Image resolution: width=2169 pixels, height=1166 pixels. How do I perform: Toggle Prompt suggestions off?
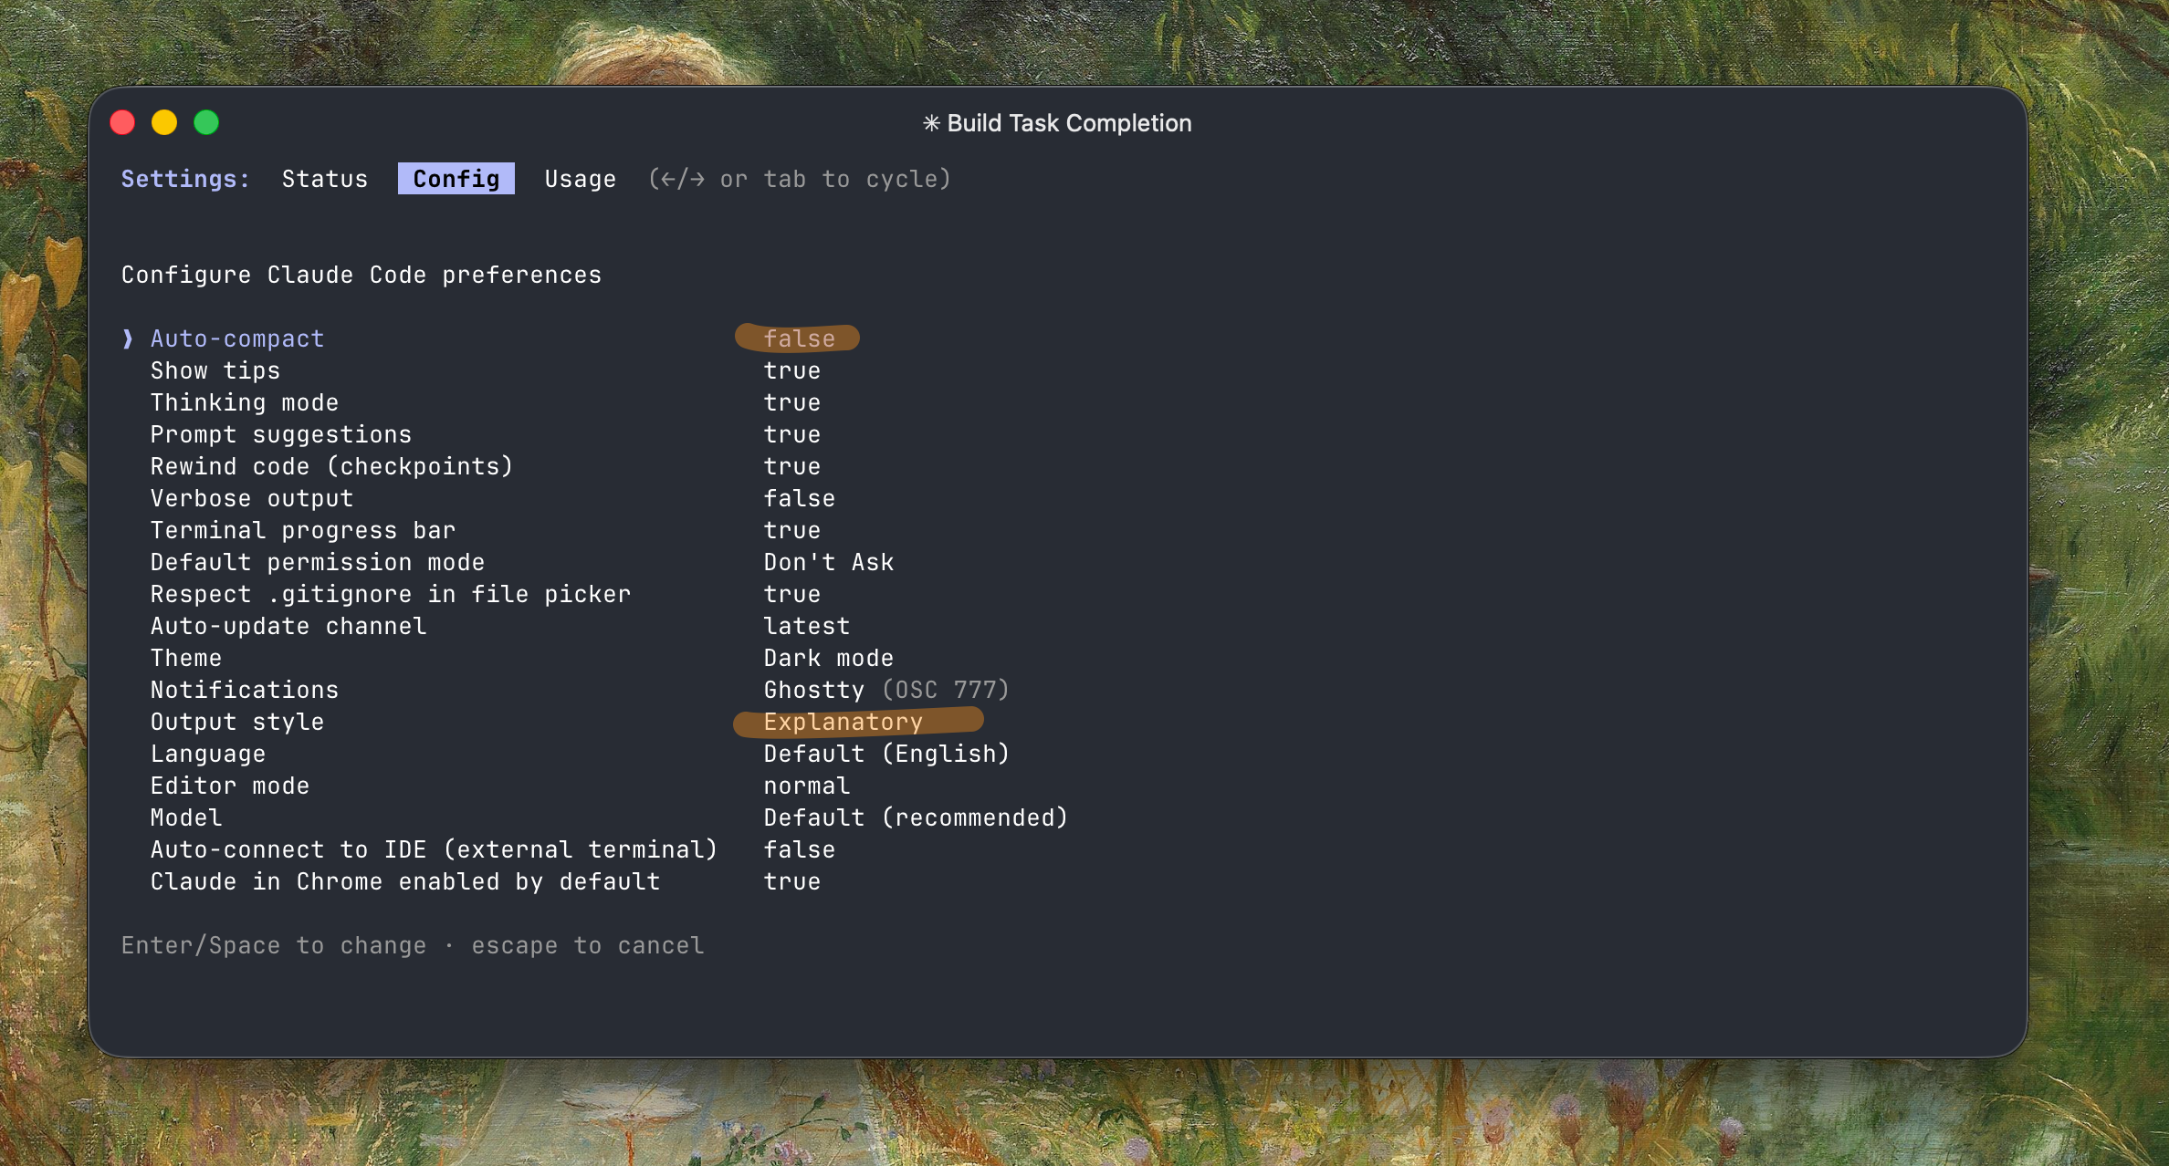pos(280,433)
